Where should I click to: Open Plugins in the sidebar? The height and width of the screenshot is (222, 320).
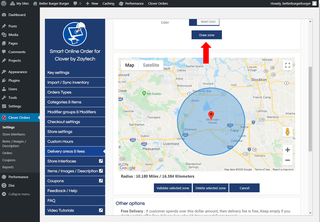[x=20, y=80]
